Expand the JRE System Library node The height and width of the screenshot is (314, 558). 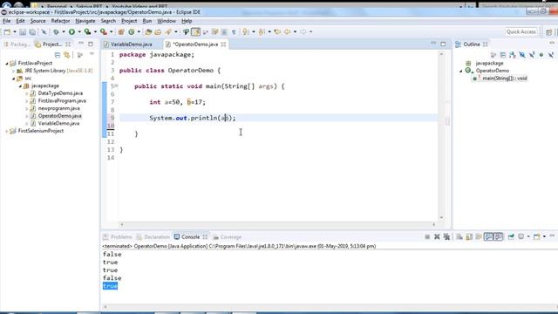[14, 71]
